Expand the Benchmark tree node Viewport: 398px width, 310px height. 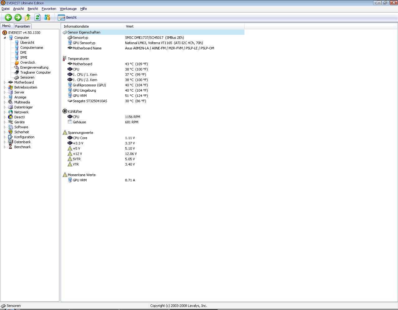click(x=5, y=147)
